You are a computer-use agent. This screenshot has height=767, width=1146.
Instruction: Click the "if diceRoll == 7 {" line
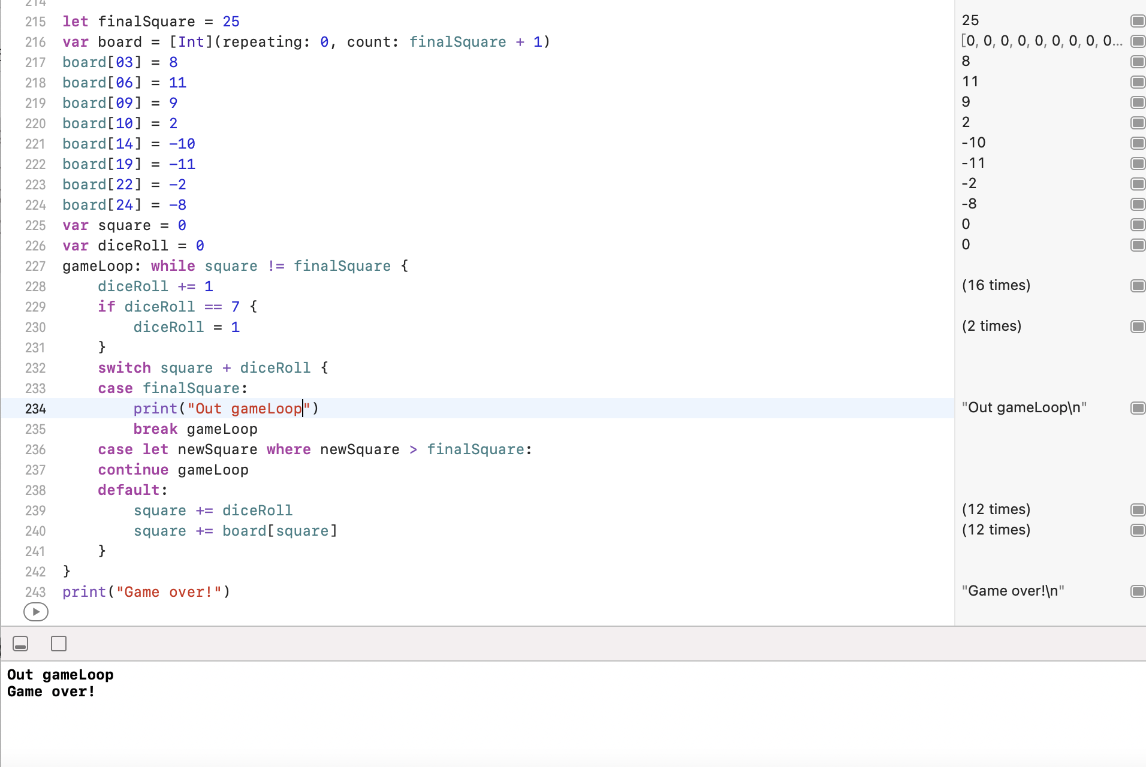pos(178,307)
